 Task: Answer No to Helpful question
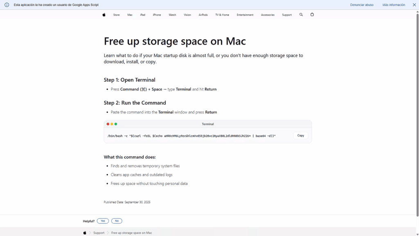click(117, 221)
